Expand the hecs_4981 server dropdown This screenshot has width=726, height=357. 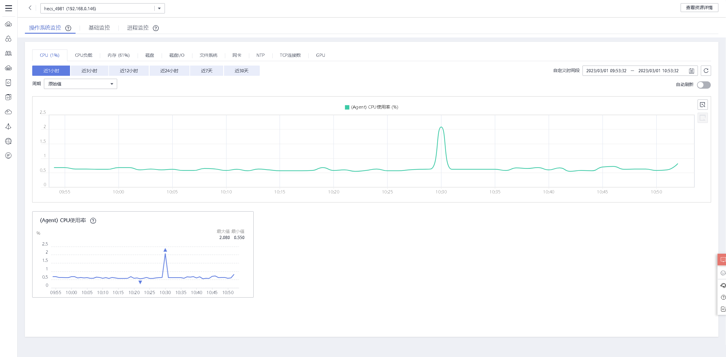point(159,8)
